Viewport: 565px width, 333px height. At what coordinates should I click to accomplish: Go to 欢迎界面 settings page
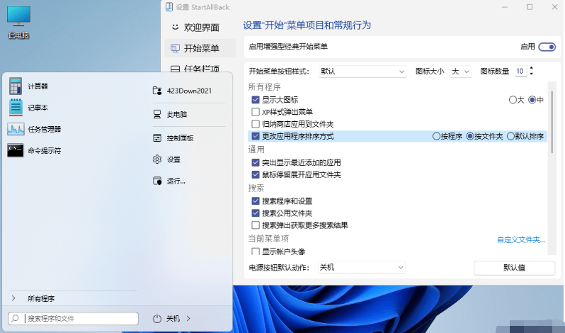[200, 28]
